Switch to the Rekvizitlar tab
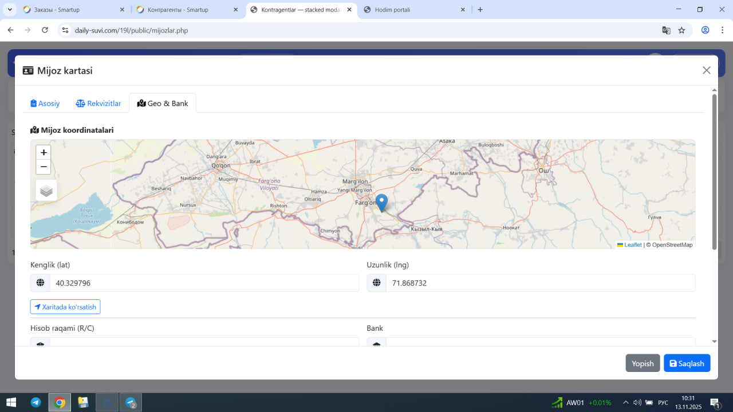Viewport: 733px width, 412px height. coord(98,104)
